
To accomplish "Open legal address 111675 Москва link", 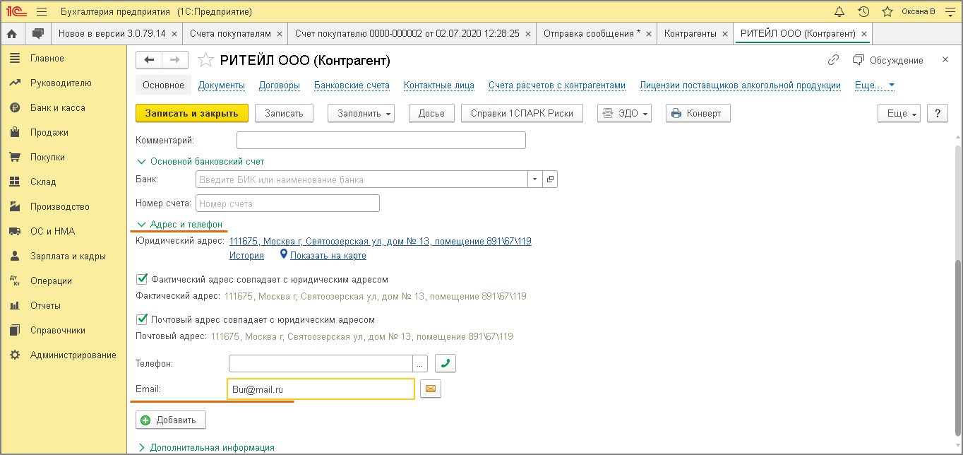I will coord(381,241).
